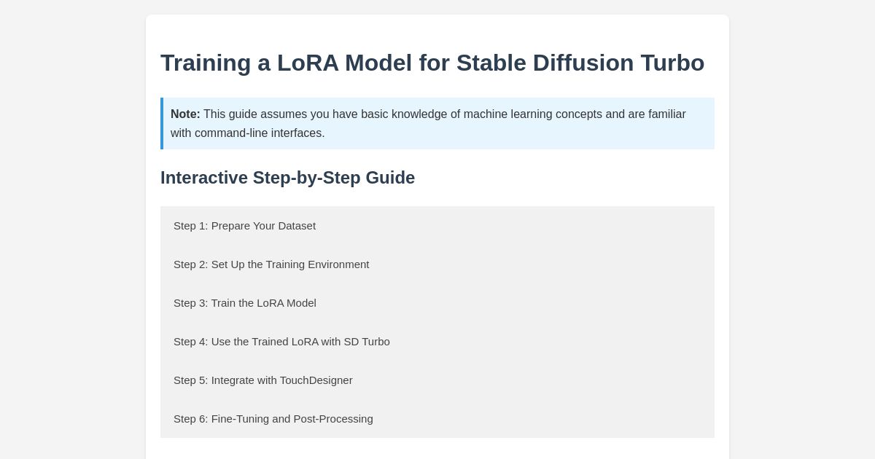The image size is (875, 459).
Task: Click the white content card background
Action: [x=437, y=448]
